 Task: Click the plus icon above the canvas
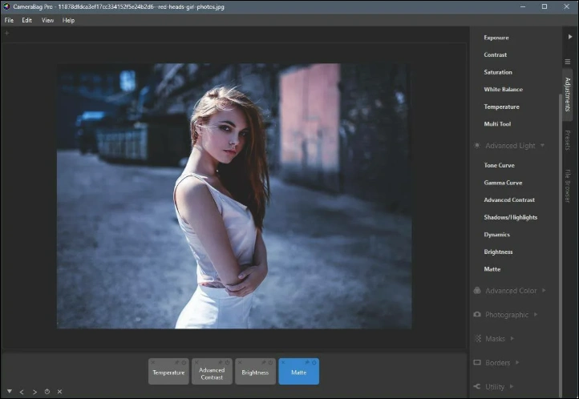(x=6, y=34)
